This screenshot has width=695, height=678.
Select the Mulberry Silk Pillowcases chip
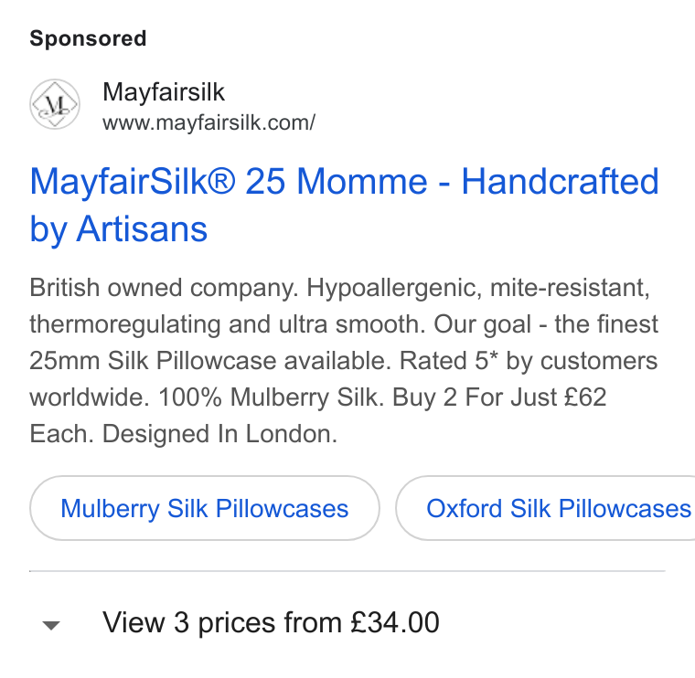[204, 508]
